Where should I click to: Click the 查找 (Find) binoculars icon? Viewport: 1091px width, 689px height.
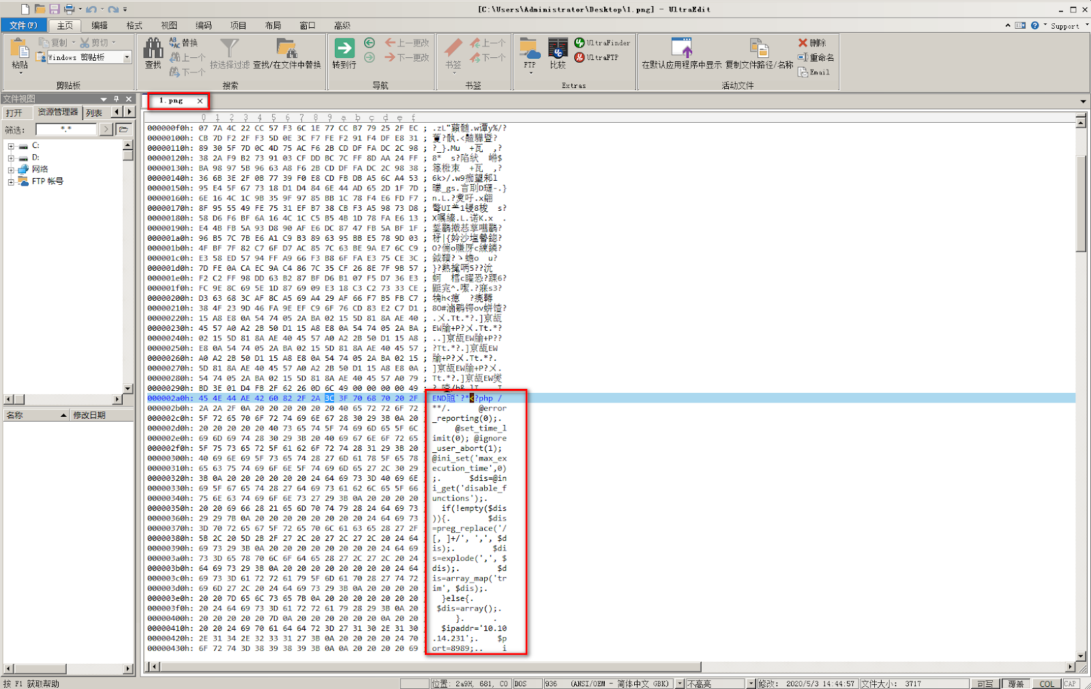coord(153,50)
